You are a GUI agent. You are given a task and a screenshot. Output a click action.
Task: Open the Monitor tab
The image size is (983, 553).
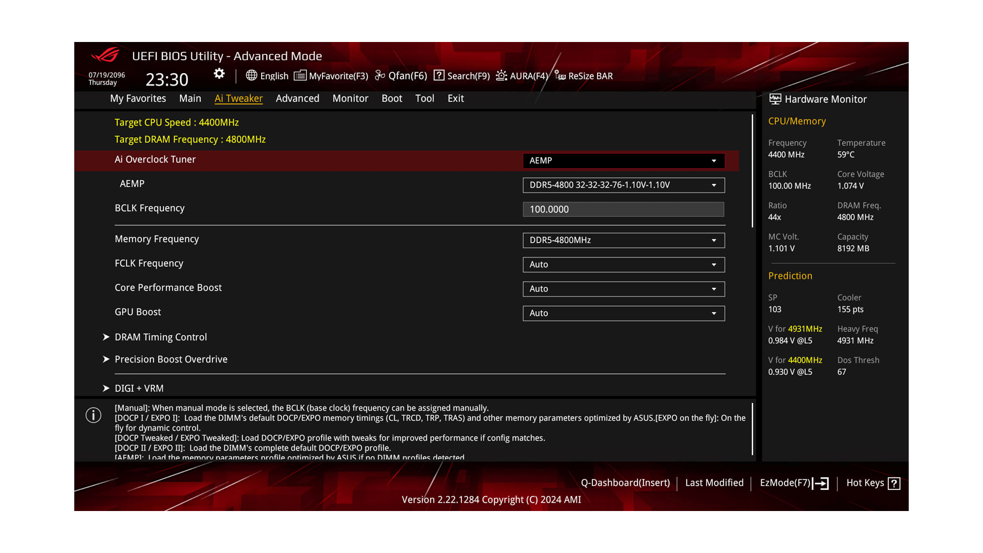pyautogui.click(x=350, y=98)
